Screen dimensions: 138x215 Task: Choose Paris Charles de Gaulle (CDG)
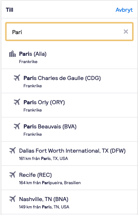69,81
